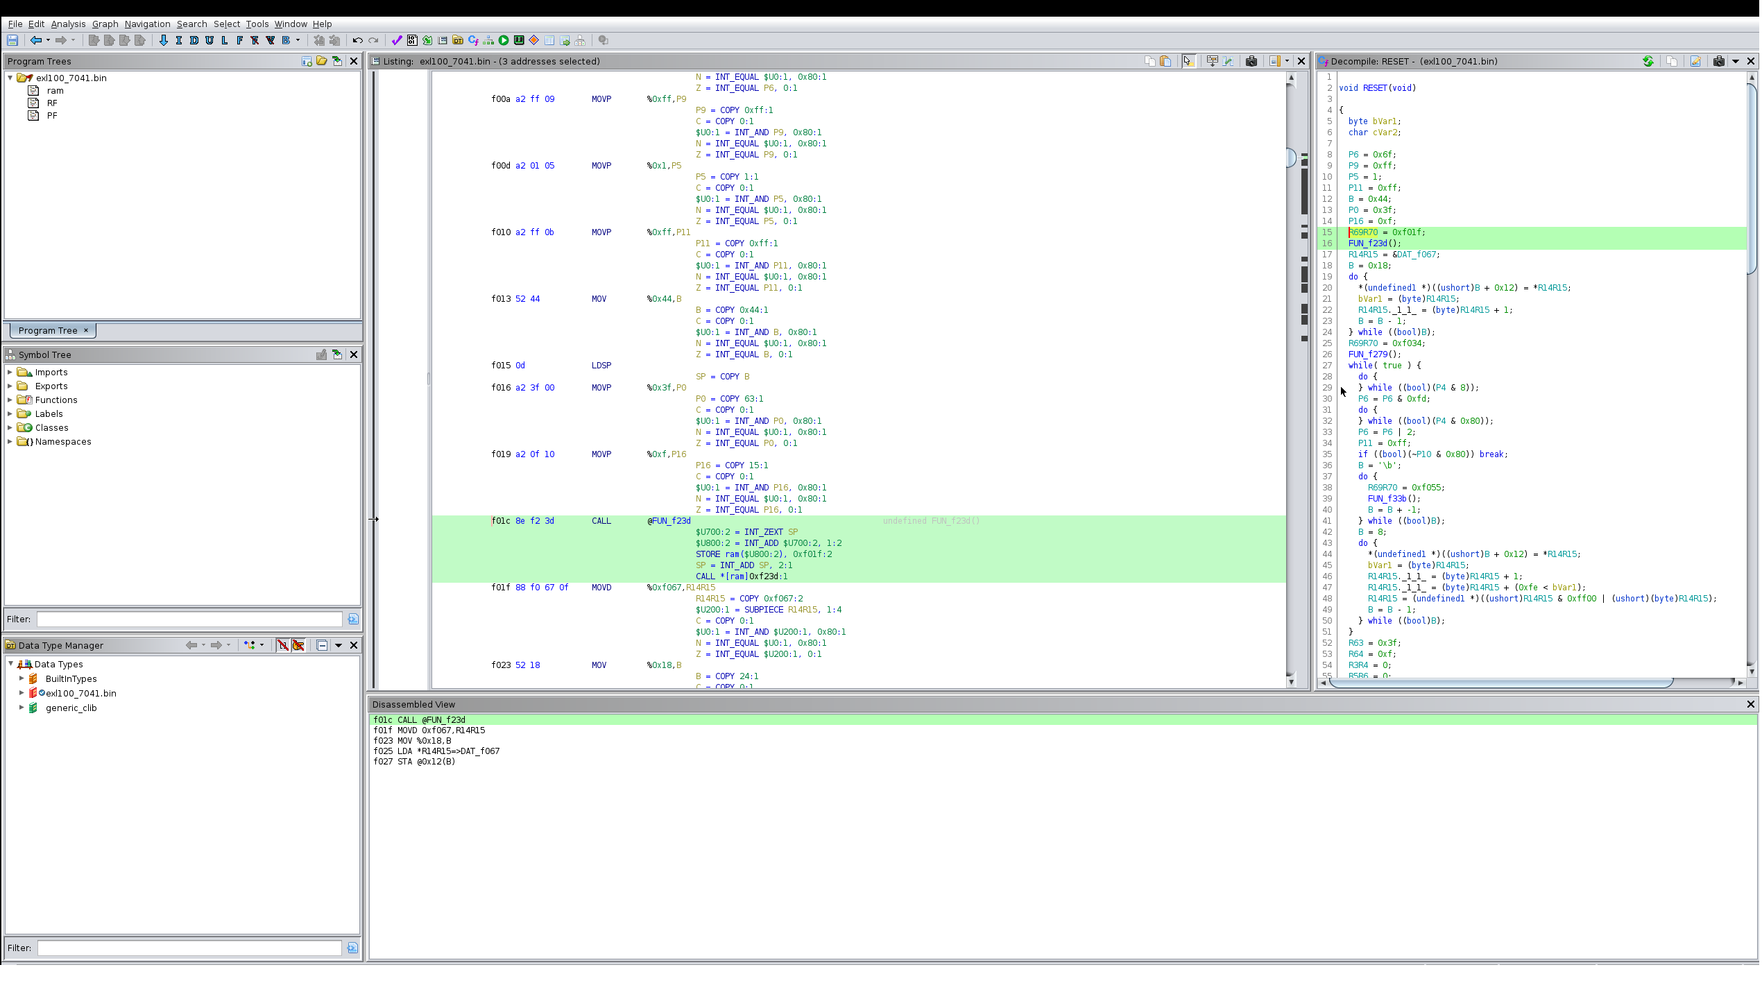Toggle second Data Type Manager filter (pointer) button
This screenshot has width=1762, height=983.
298,645
